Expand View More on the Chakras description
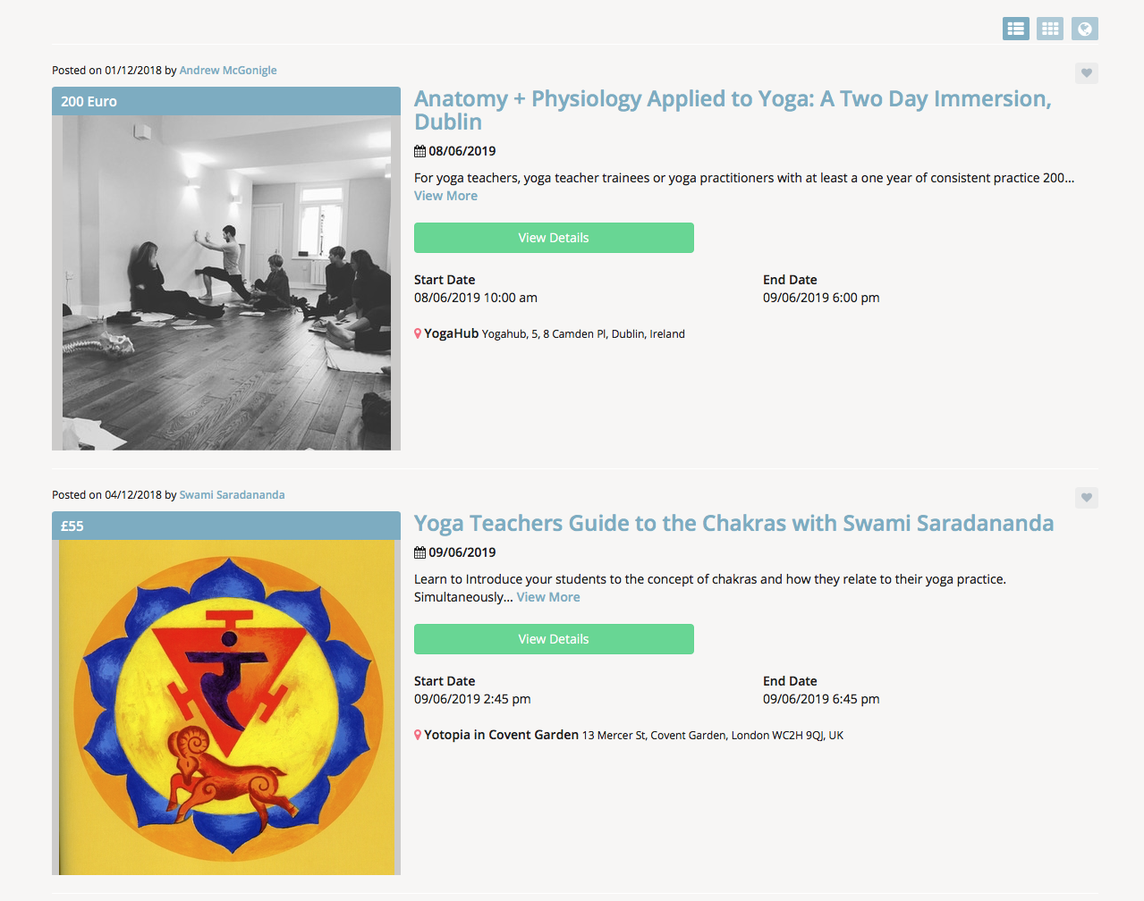Image resolution: width=1144 pixels, height=901 pixels. tap(548, 597)
